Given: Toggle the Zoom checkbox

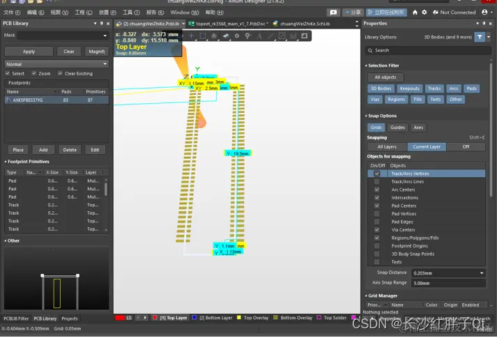Looking at the screenshot, I should (x=33, y=73).
